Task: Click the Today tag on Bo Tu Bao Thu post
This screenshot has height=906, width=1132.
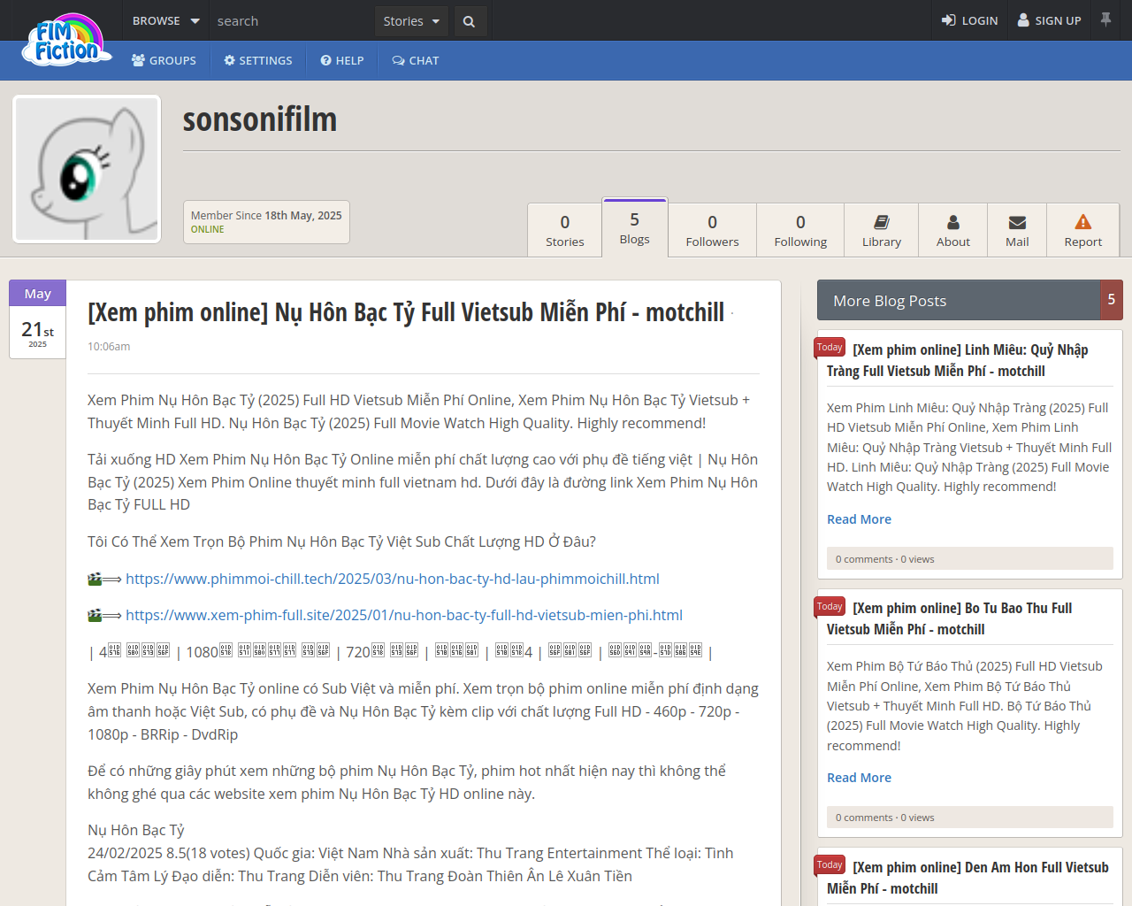Action: pos(830,606)
